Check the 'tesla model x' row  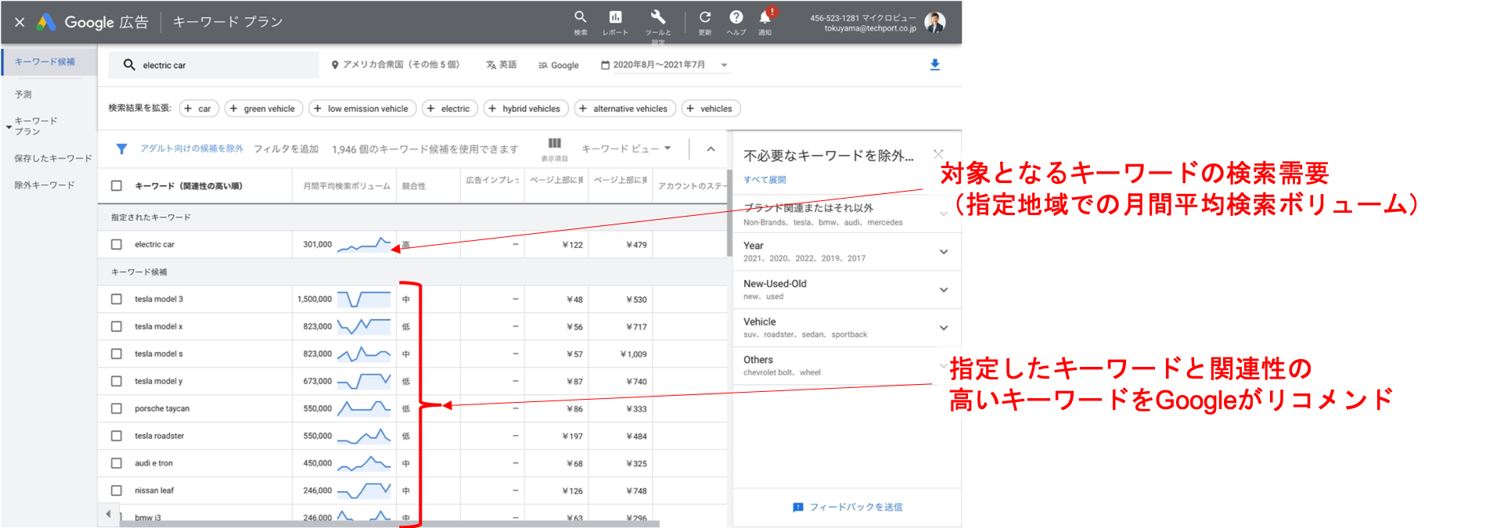117,326
